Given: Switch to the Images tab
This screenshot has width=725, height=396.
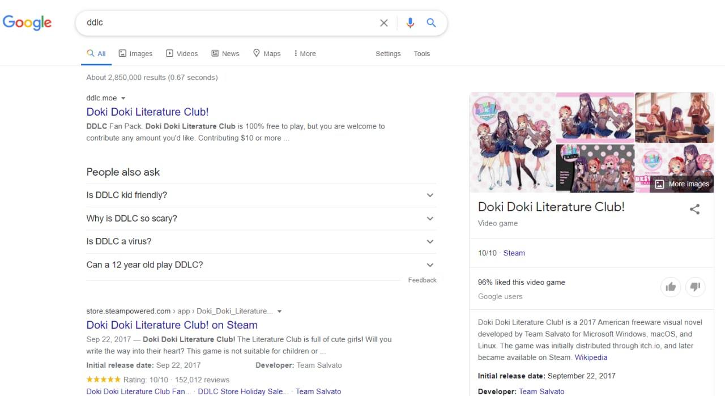Looking at the screenshot, I should tap(135, 53).
